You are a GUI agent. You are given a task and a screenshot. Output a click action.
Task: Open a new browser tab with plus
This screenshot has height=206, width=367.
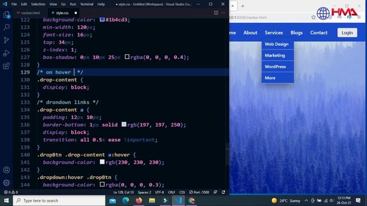coord(243,6)
